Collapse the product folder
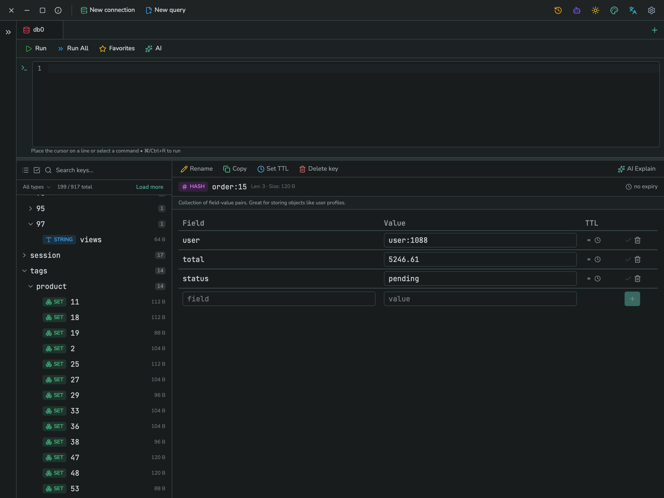 pyautogui.click(x=94, y=286)
